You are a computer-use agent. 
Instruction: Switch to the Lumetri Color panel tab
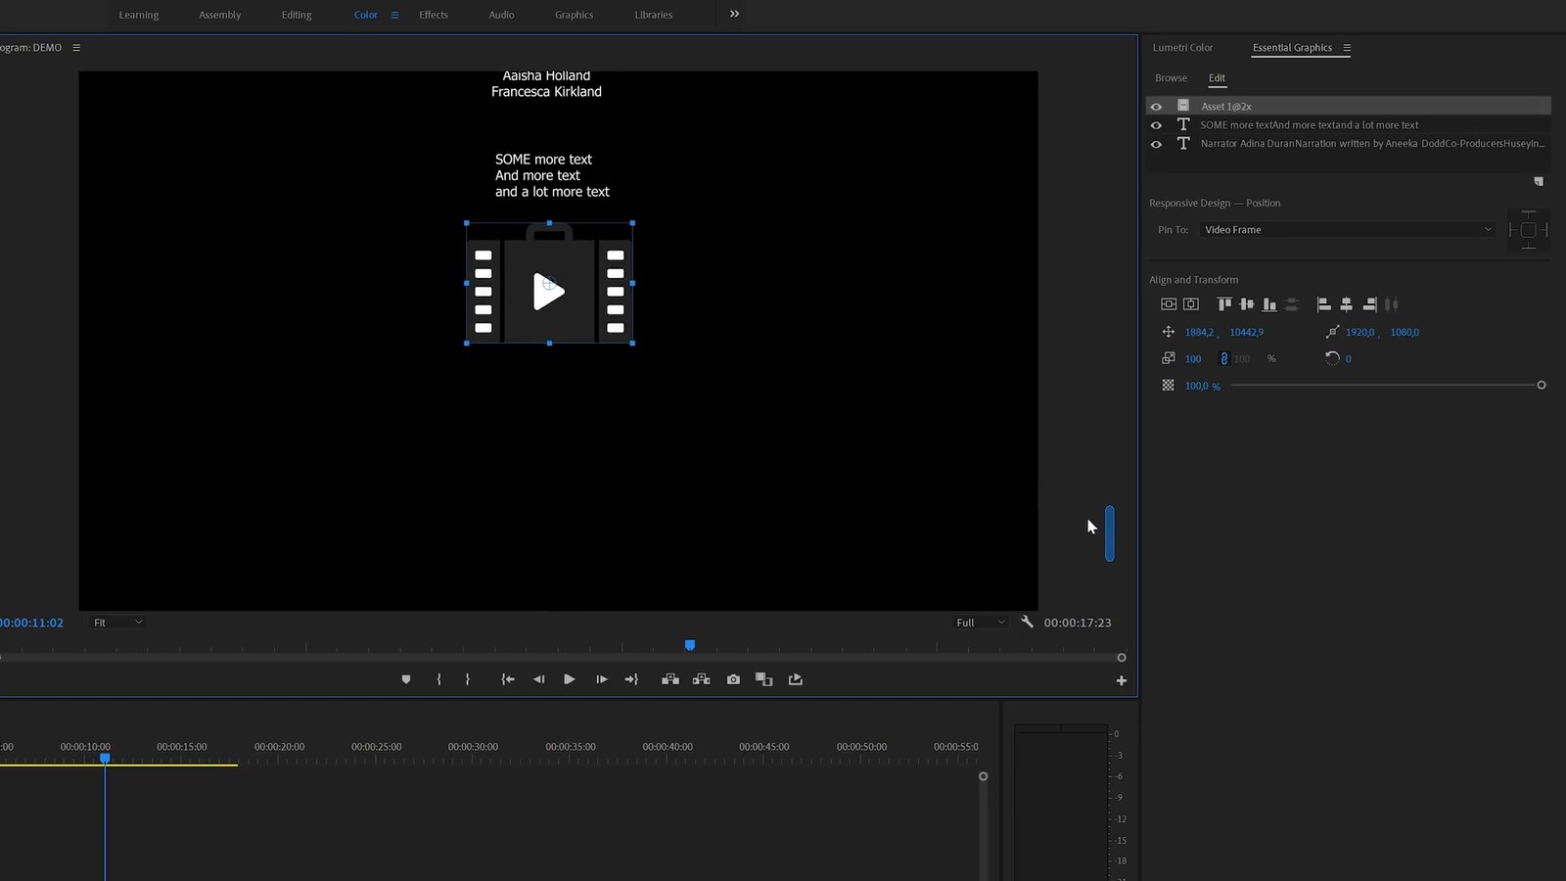[1182, 48]
